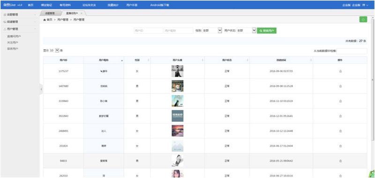Click the avatar thumbnail in row 1375237
This screenshot has width=375, height=178.
(178, 71)
